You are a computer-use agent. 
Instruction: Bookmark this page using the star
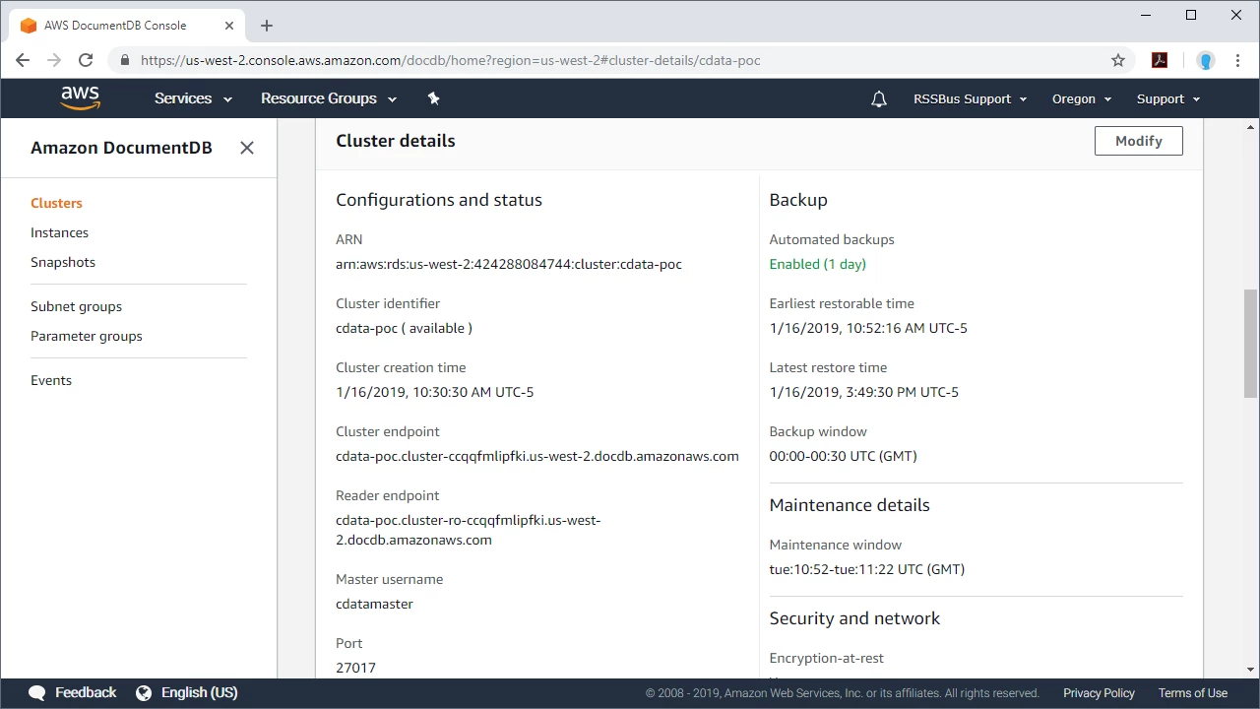tap(1118, 60)
